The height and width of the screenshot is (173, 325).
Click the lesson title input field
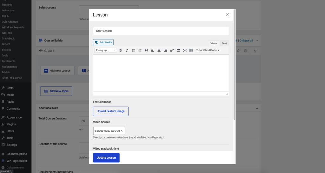161,31
